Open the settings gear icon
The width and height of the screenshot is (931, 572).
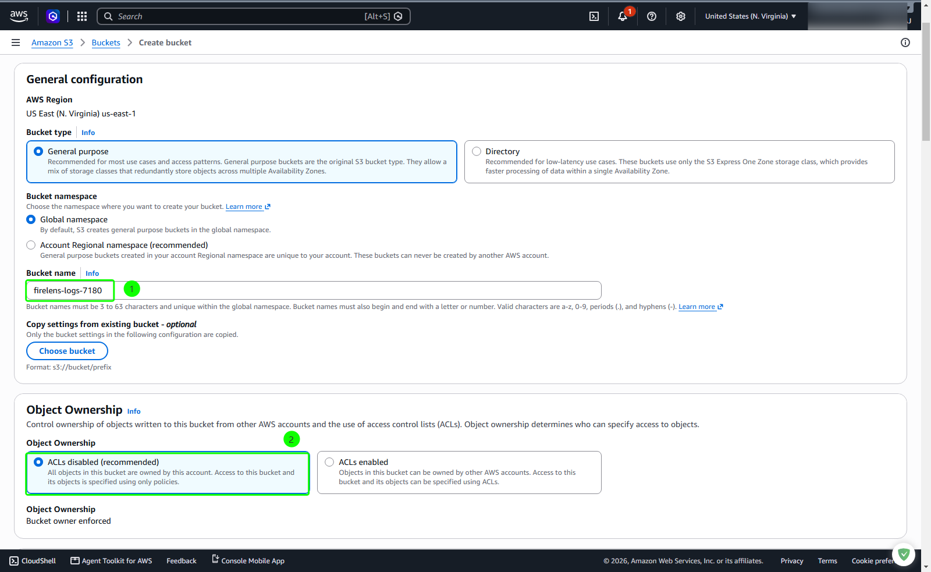[681, 16]
